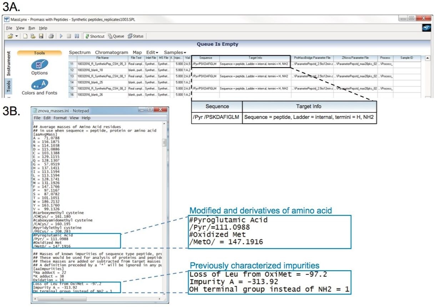Screen dimensions: 440x307
Task: Place cursor on the [aaAvgMass] line
Action: (x=45, y=135)
